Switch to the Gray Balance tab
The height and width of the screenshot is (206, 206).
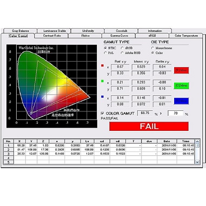(x=21, y=31)
